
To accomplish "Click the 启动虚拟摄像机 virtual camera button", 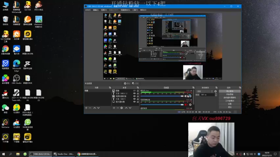I will pos(230,98).
